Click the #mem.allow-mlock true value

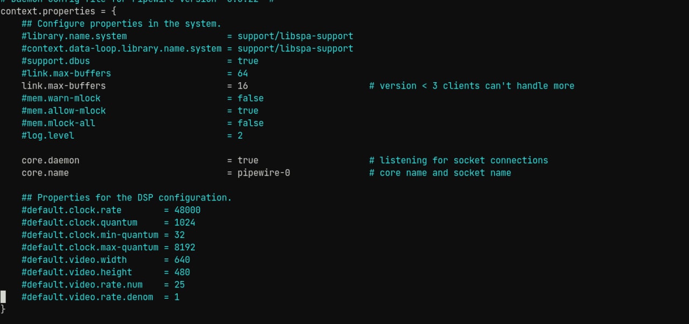click(x=248, y=110)
